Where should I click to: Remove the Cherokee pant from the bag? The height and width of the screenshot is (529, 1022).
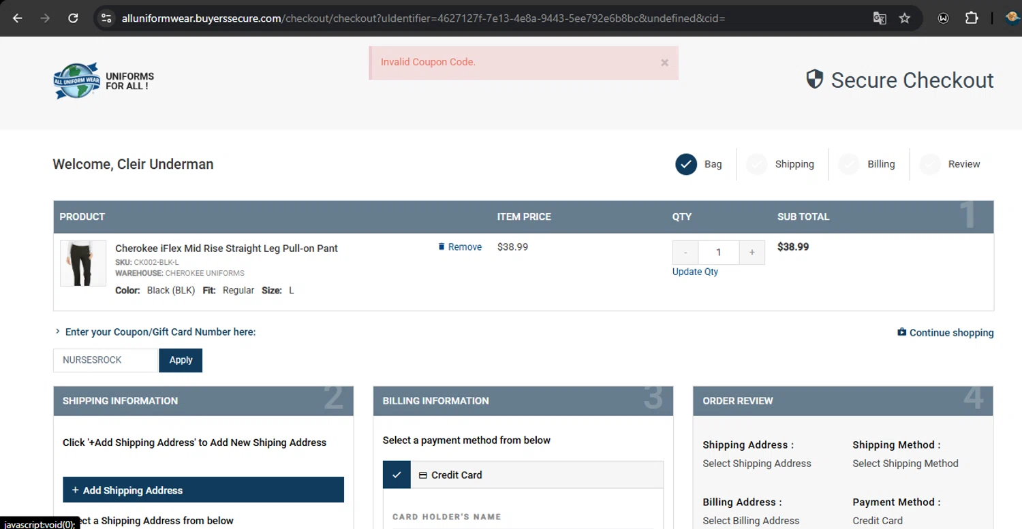[x=460, y=247]
